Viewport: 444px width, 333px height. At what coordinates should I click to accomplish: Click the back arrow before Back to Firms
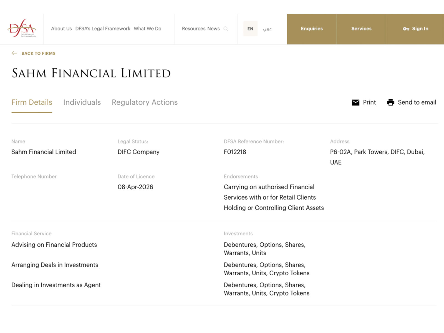(x=14, y=53)
